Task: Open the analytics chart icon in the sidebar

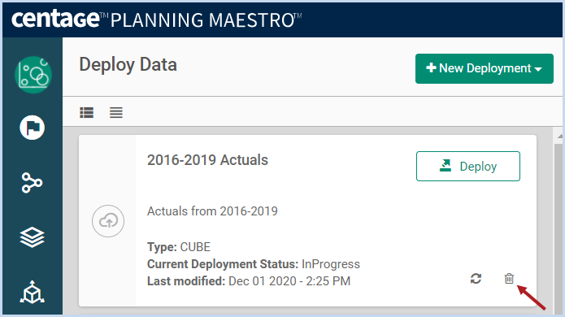Action: click(x=33, y=75)
